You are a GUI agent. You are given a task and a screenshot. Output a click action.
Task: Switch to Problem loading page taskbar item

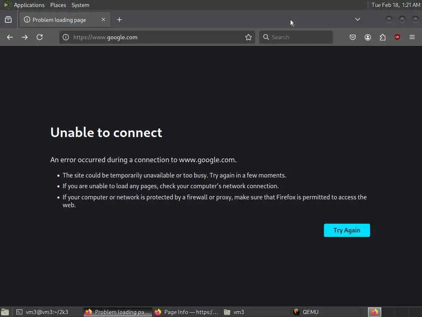[x=117, y=312]
